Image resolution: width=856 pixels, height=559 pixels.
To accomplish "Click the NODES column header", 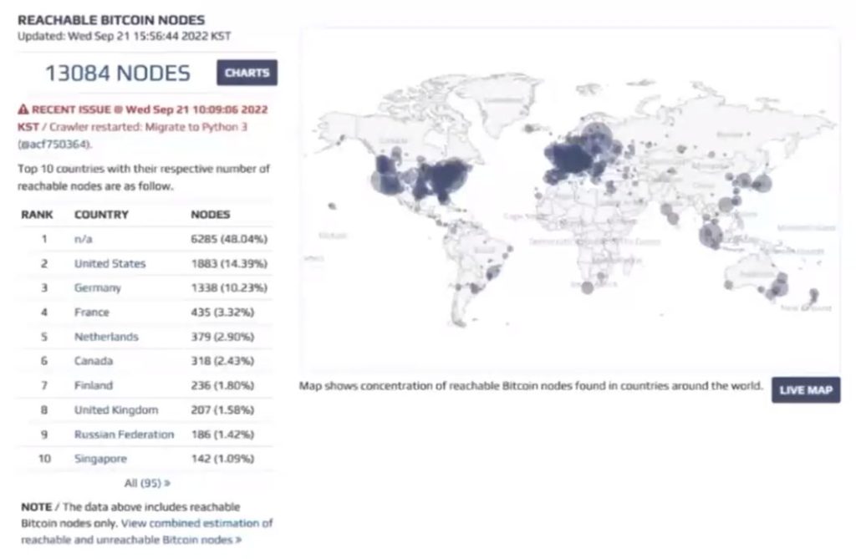I will click(210, 215).
